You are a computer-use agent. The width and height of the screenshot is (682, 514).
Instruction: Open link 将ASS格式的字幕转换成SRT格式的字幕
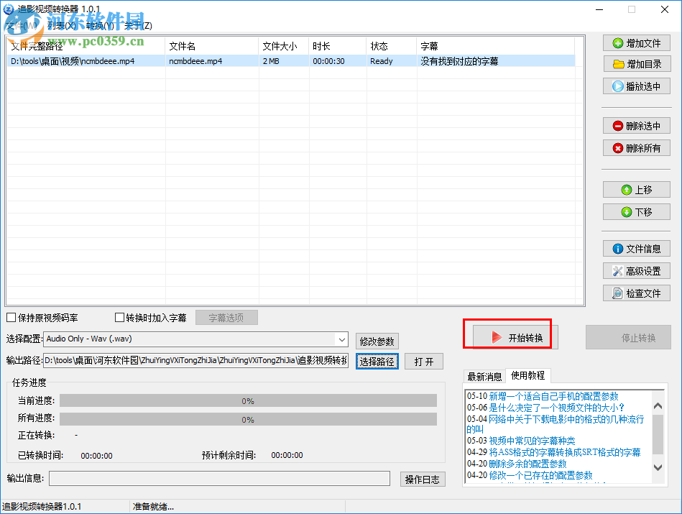coord(565,452)
